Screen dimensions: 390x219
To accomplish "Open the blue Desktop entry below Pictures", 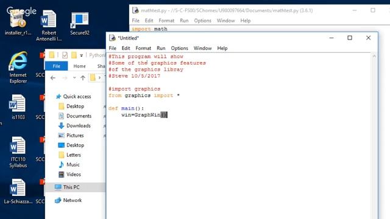I will click(x=71, y=145).
